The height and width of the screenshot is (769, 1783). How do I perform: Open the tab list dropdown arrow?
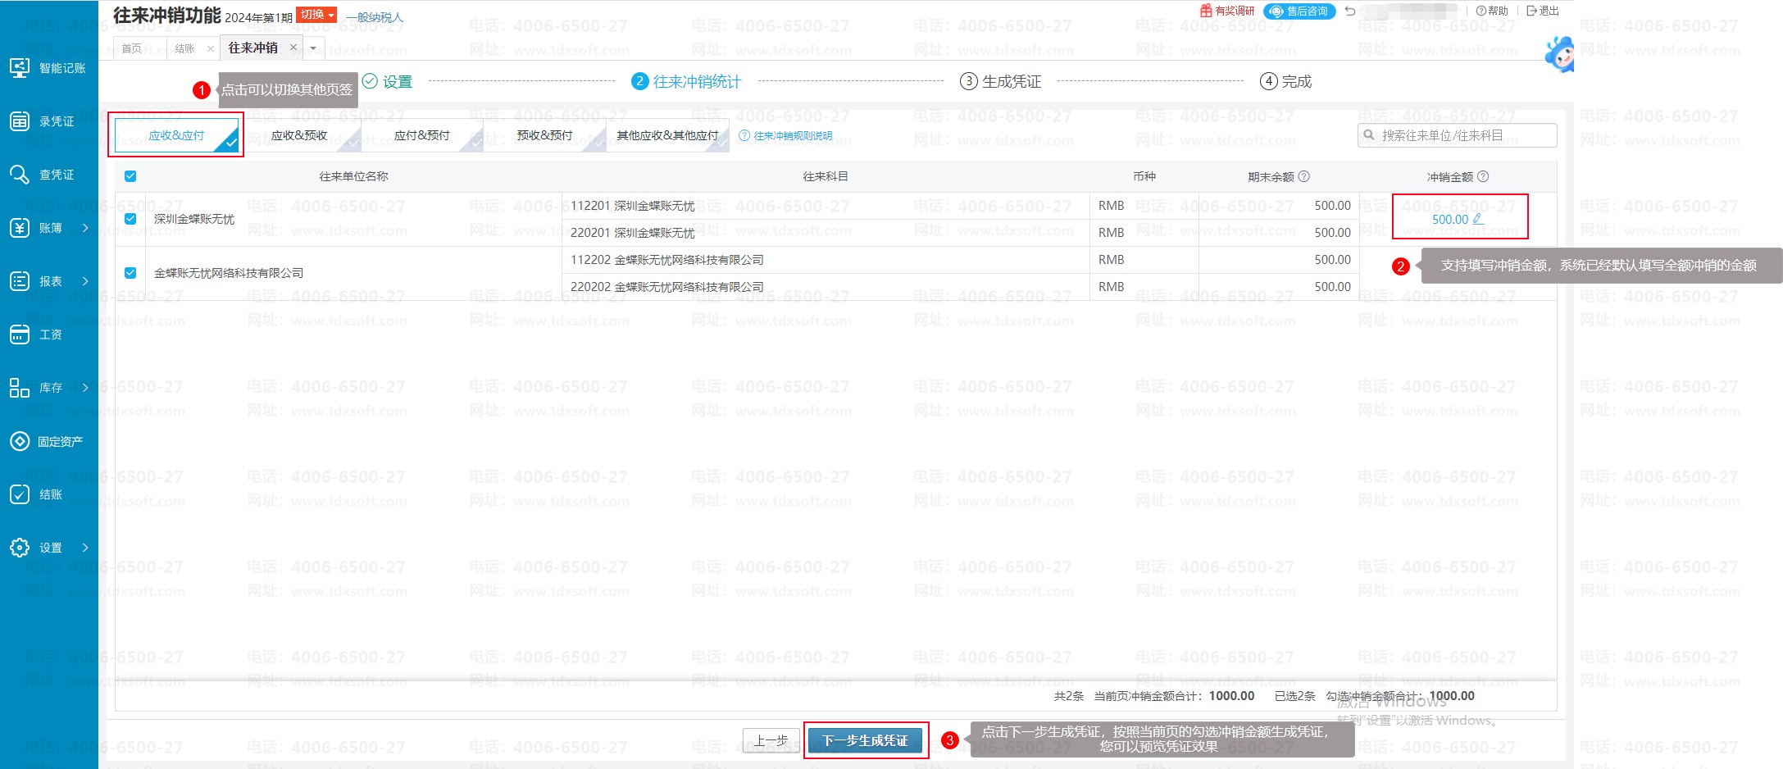[x=313, y=48]
